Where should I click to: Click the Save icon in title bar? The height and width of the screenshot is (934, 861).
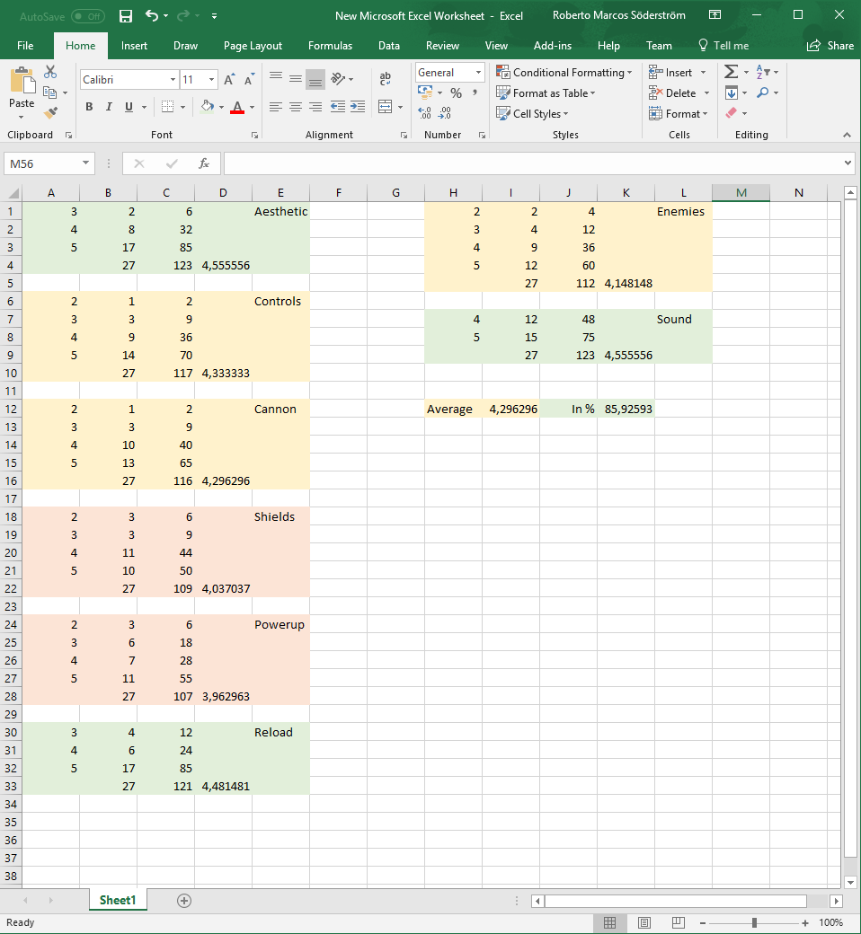click(x=125, y=16)
